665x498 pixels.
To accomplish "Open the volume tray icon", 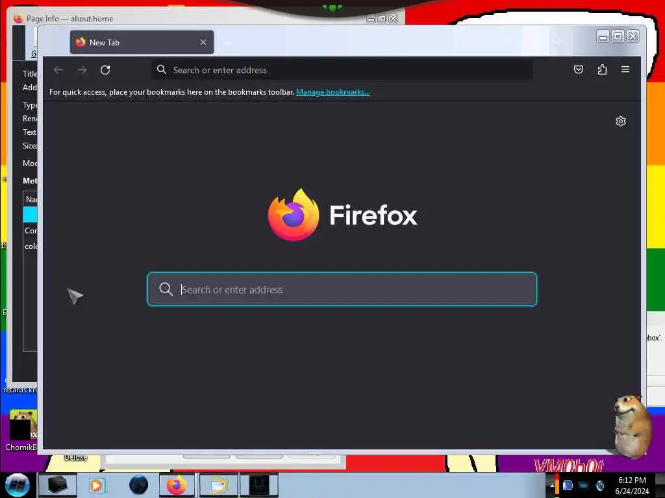I will [x=599, y=485].
